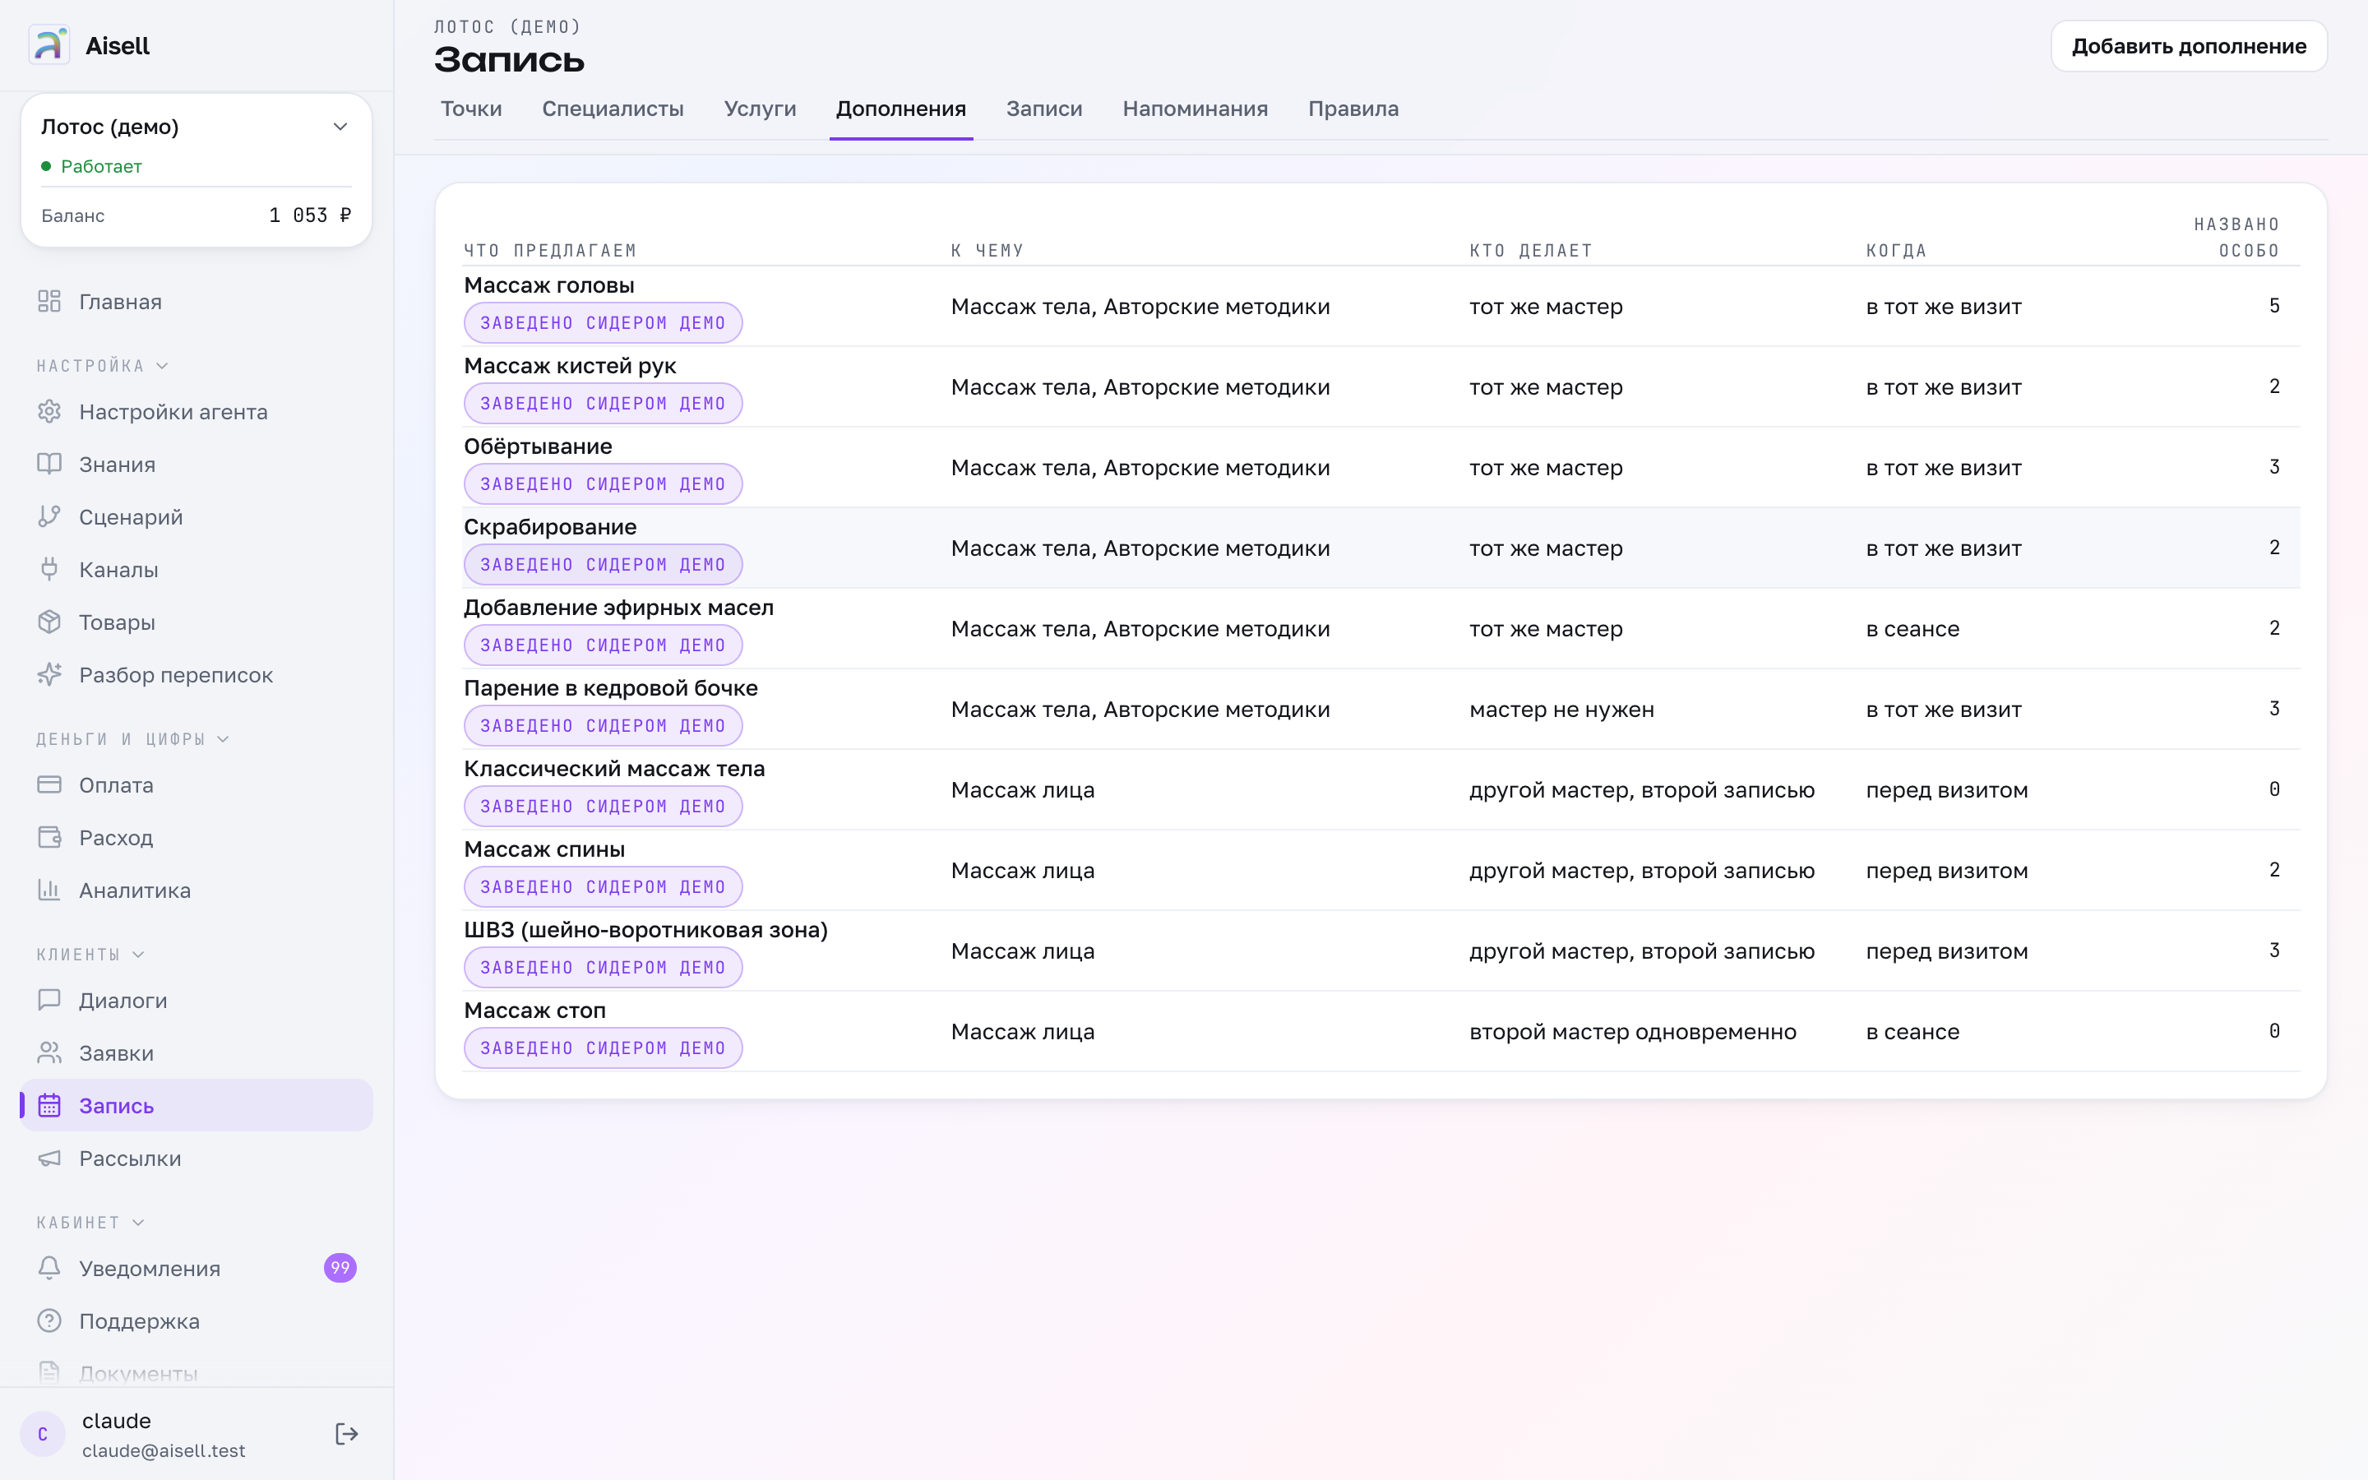Click the people icon beside Заявки
This screenshot has height=1480, width=2368.
pos(49,1053)
